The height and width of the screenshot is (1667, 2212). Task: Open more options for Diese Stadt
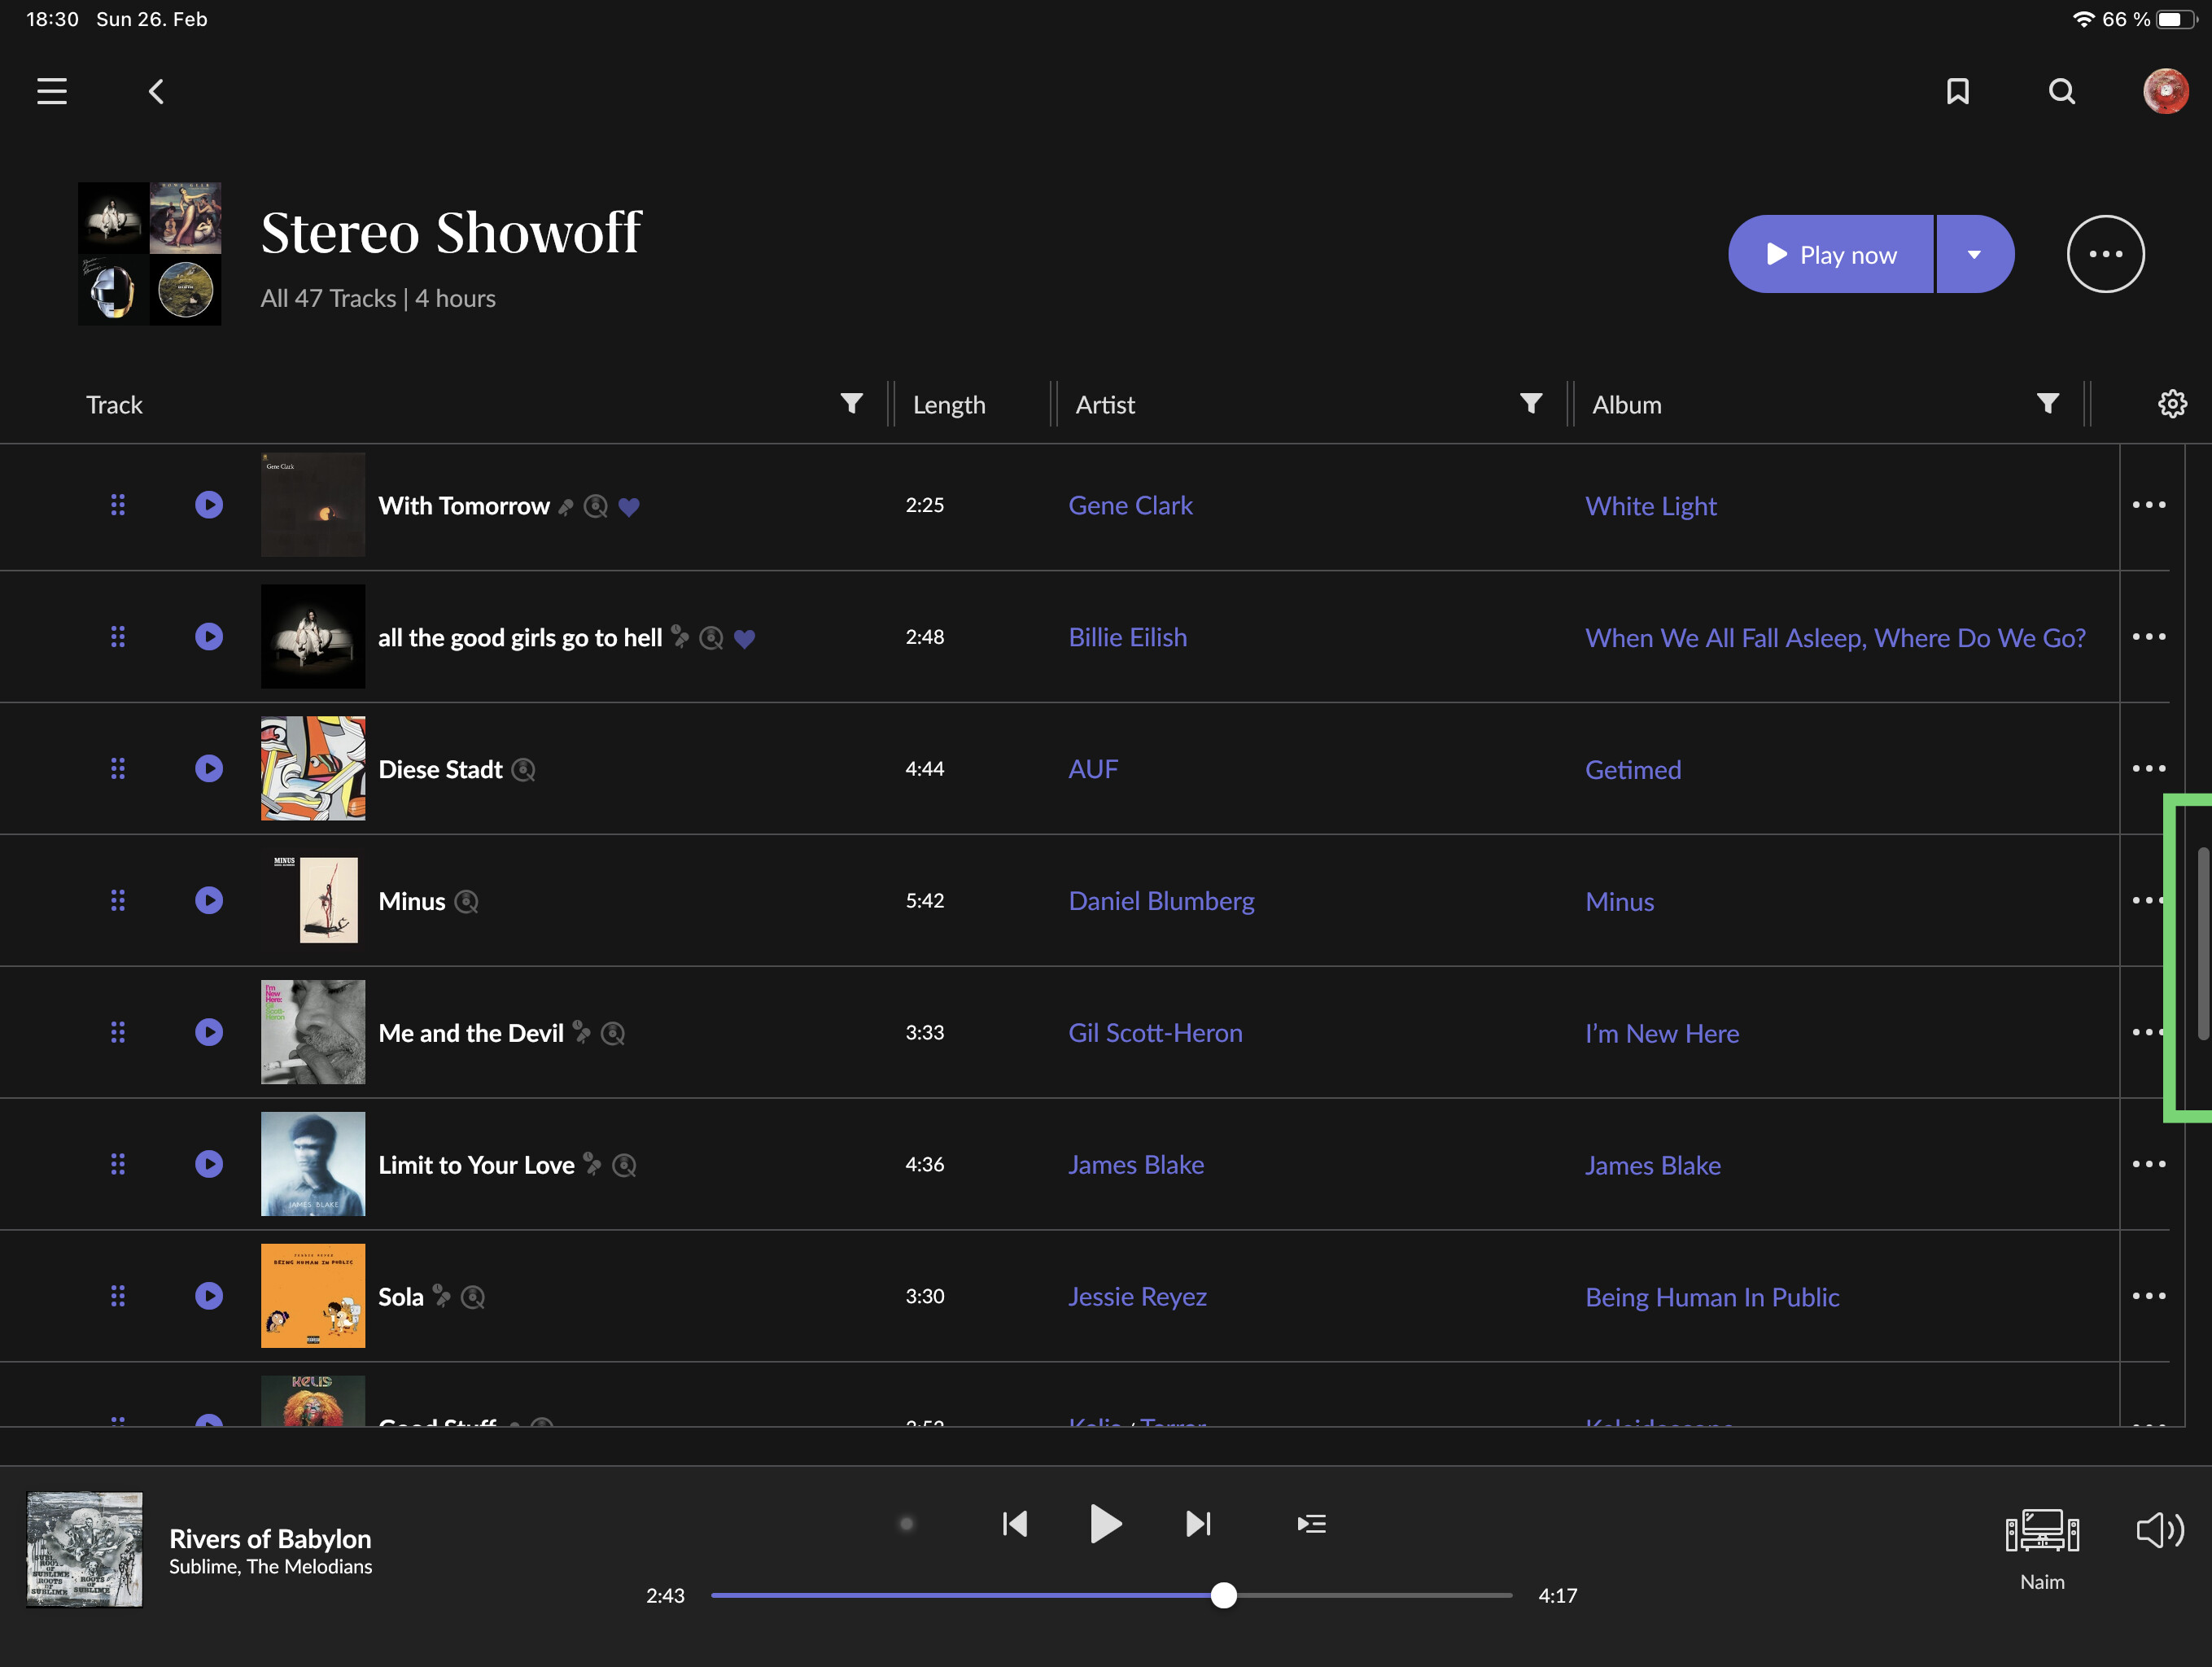pyautogui.click(x=2148, y=769)
